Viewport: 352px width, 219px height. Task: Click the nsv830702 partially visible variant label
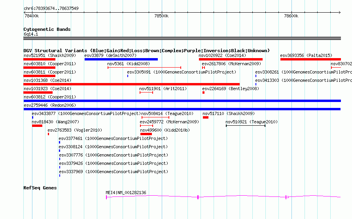click(341, 64)
